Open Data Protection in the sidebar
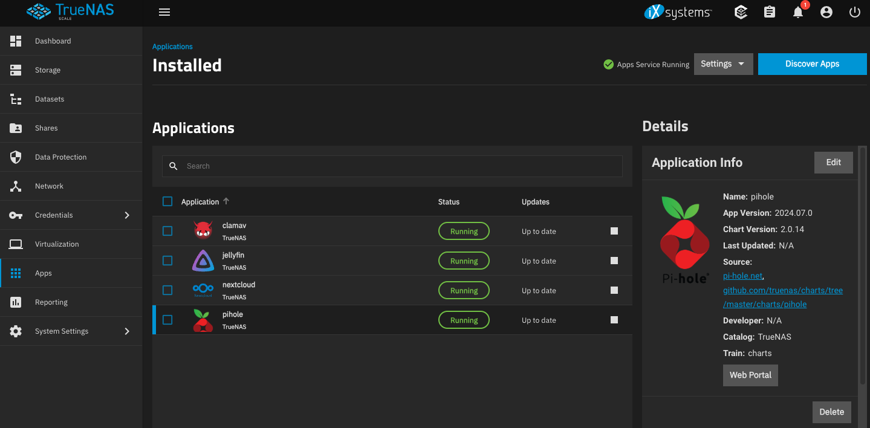 pyautogui.click(x=71, y=157)
